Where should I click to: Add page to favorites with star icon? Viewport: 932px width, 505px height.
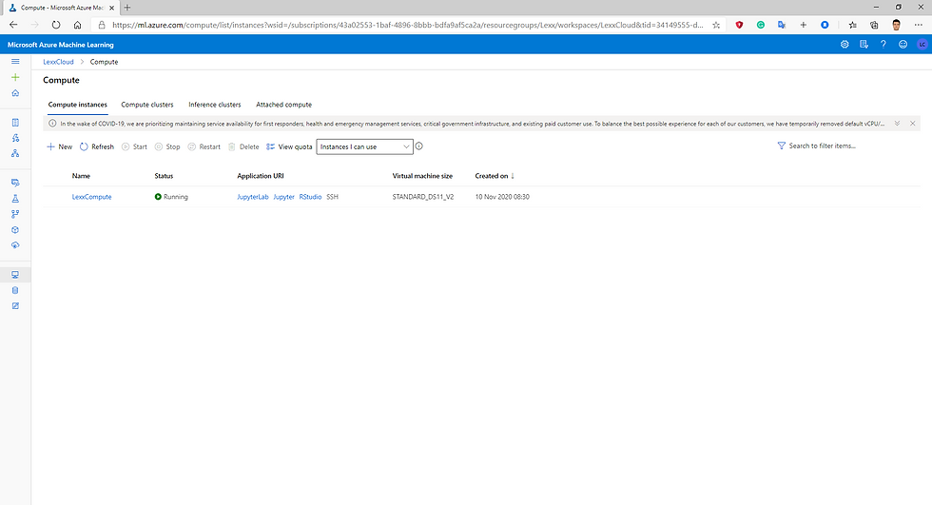click(x=716, y=25)
